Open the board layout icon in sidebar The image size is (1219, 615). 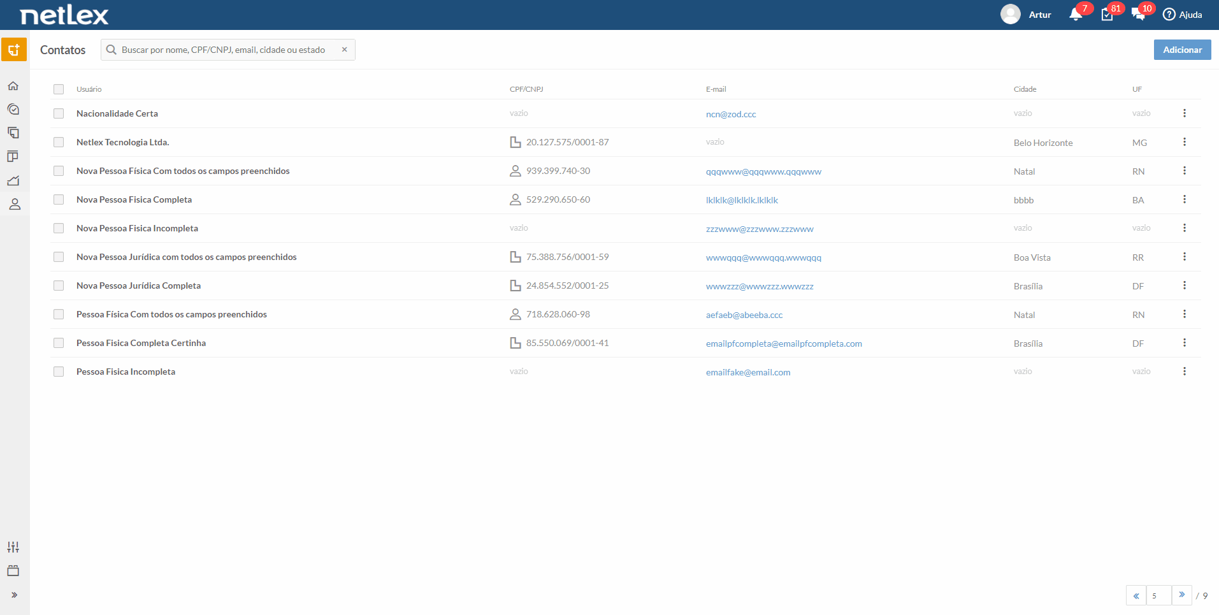pyautogui.click(x=13, y=157)
